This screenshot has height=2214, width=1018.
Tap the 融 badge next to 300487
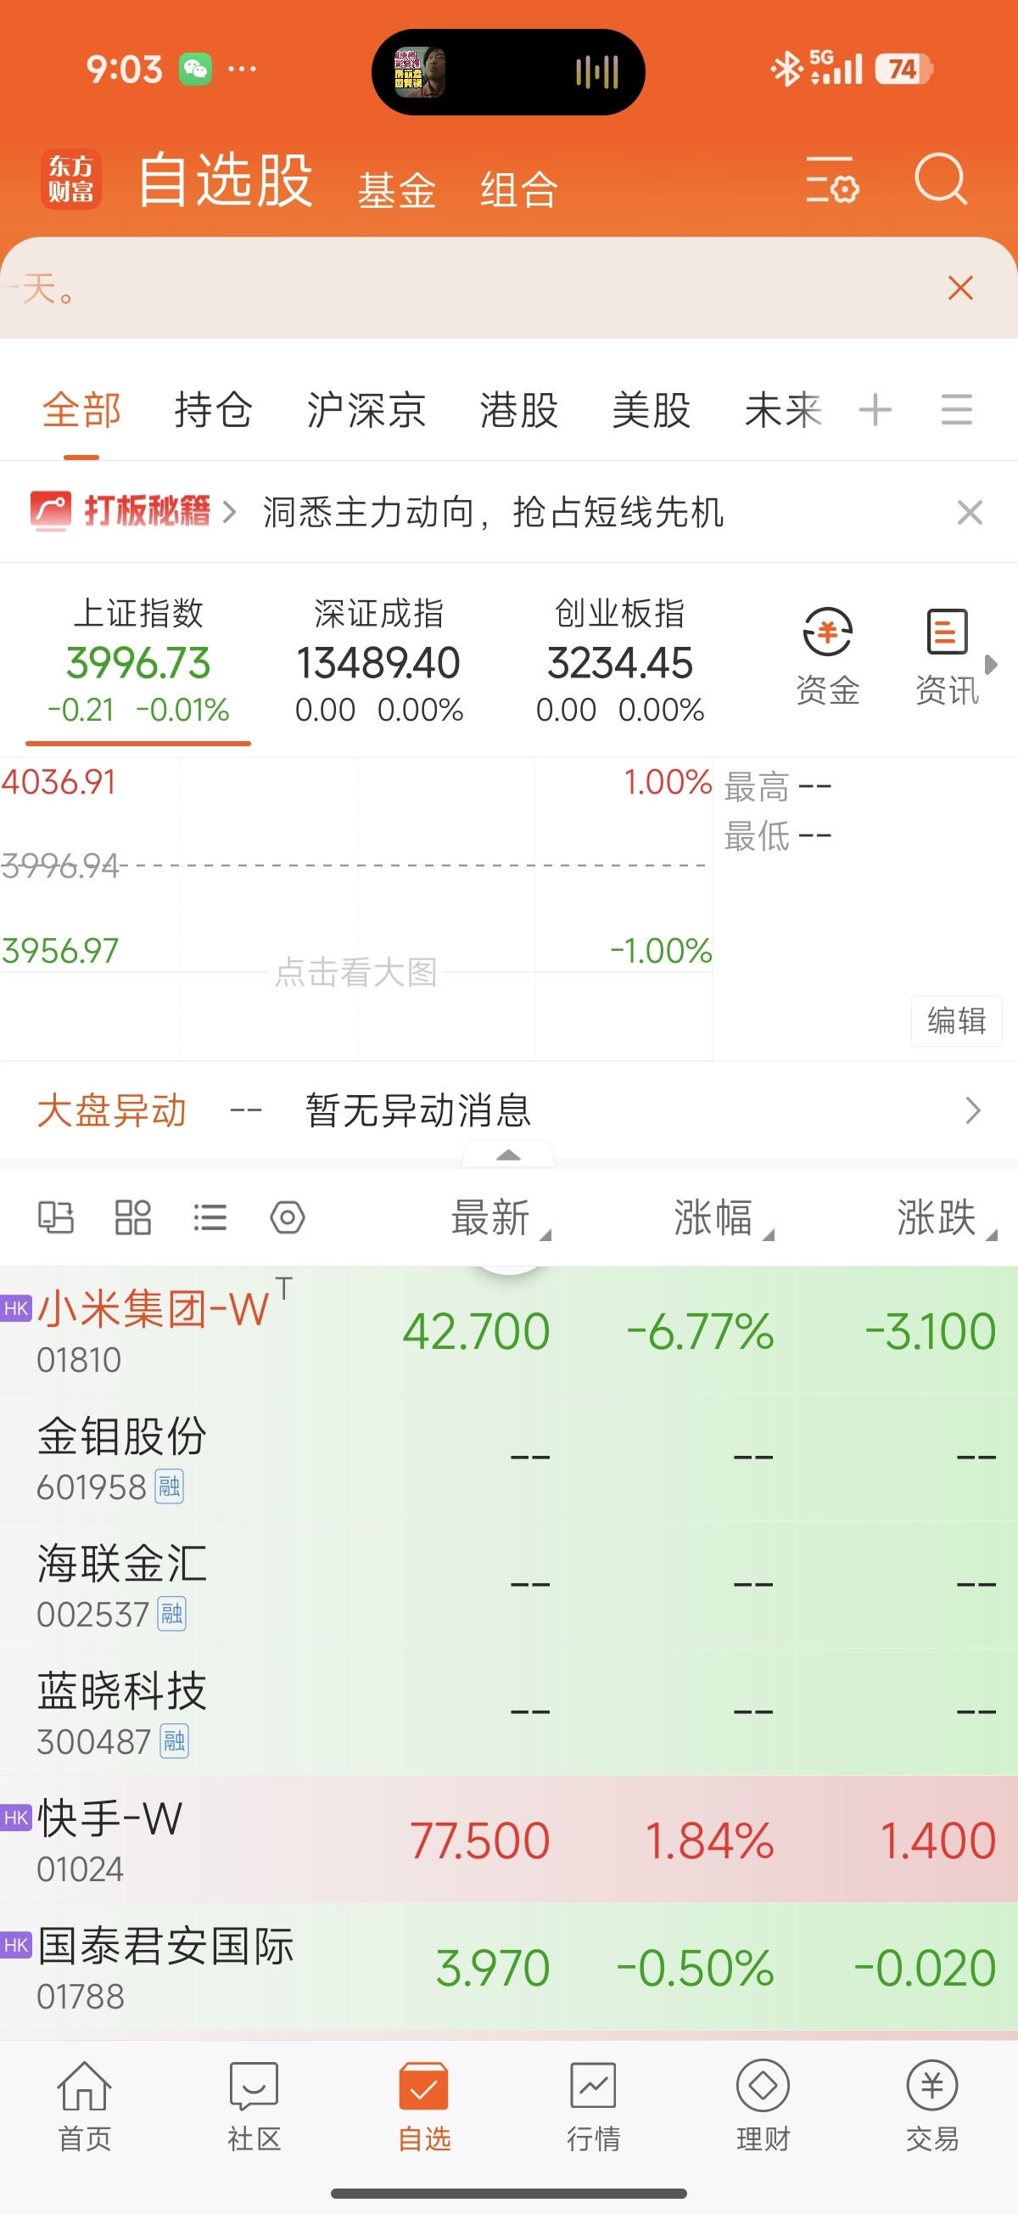point(175,1741)
